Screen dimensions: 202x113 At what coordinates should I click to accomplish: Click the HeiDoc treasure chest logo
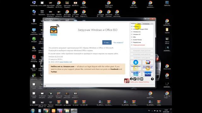tap(54, 30)
